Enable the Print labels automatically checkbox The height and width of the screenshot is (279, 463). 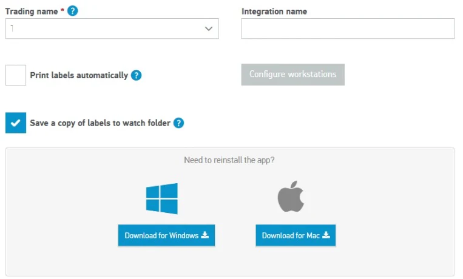[16, 75]
